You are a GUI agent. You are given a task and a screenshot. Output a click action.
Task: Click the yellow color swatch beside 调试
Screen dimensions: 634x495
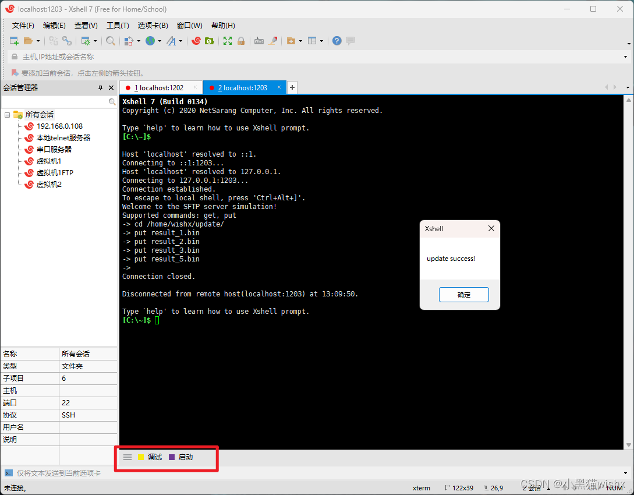pyautogui.click(x=141, y=457)
